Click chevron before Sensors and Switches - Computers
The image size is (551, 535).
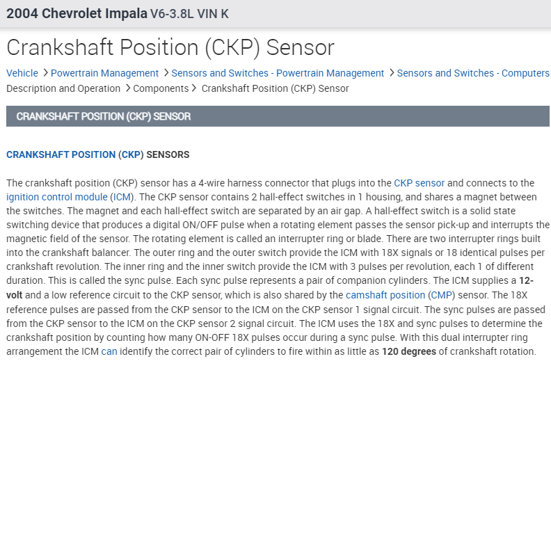coord(391,73)
